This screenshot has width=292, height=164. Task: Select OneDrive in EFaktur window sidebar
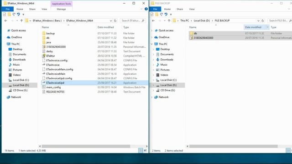16,37
